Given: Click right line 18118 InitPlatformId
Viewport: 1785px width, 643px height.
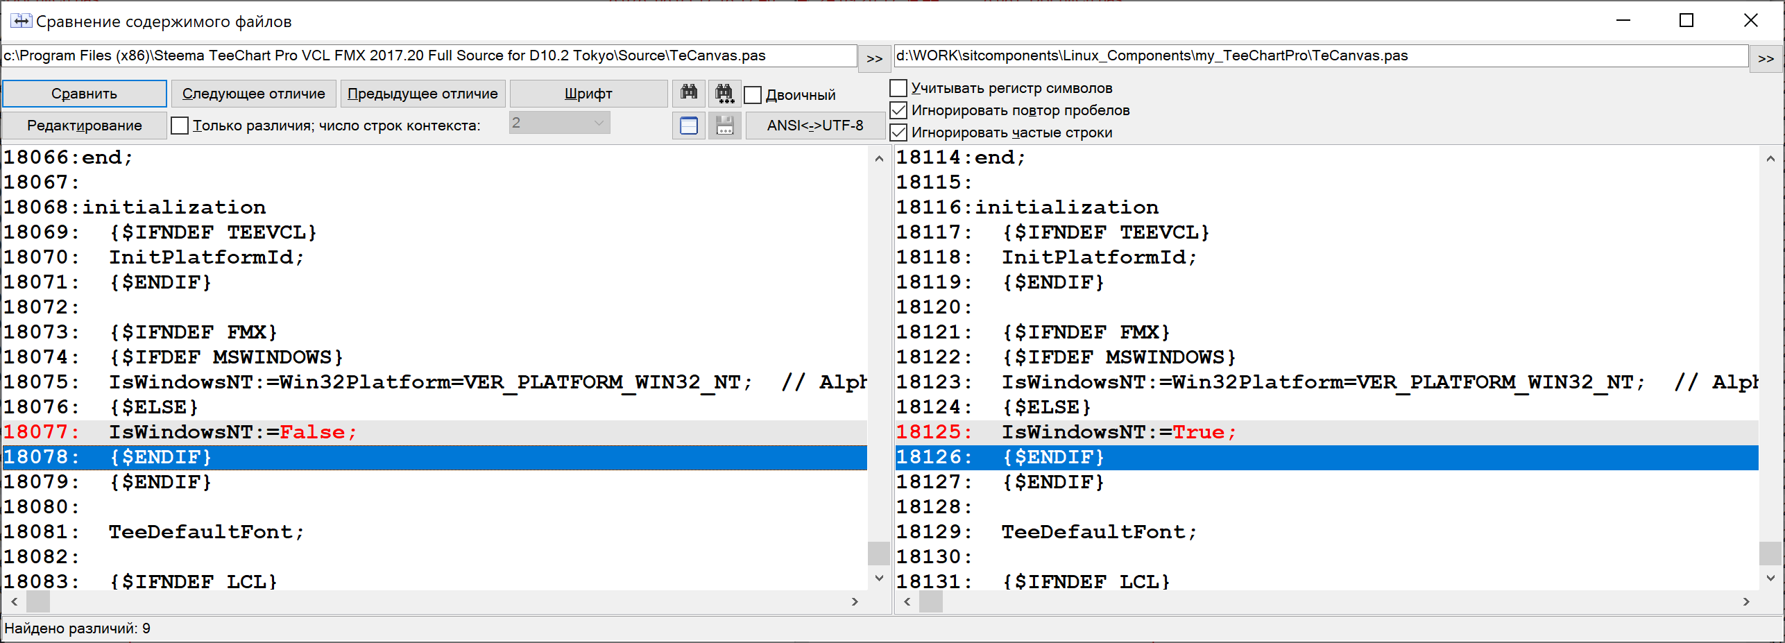Looking at the screenshot, I should [x=1327, y=257].
